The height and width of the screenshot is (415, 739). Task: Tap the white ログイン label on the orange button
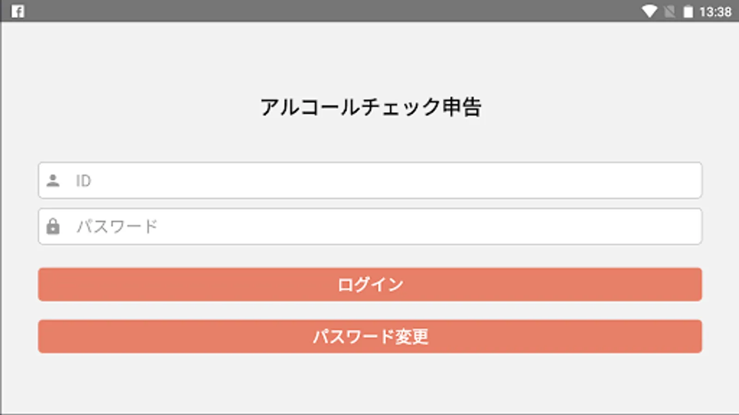pos(370,285)
